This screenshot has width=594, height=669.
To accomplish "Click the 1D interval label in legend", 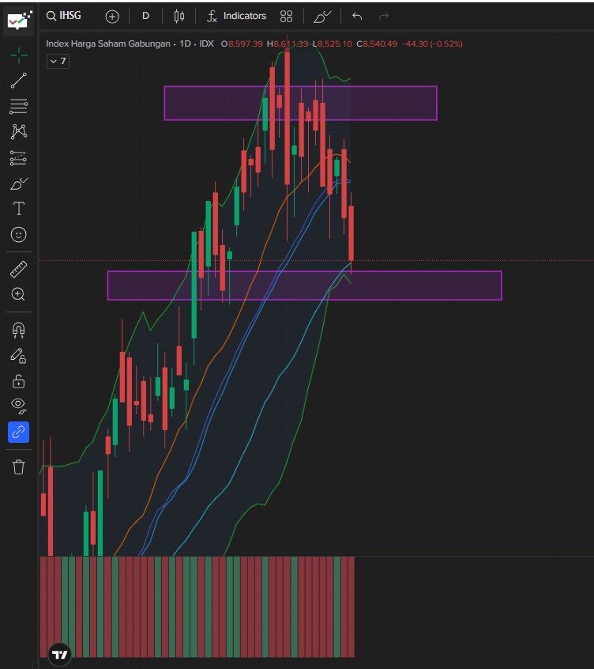I will pos(185,43).
